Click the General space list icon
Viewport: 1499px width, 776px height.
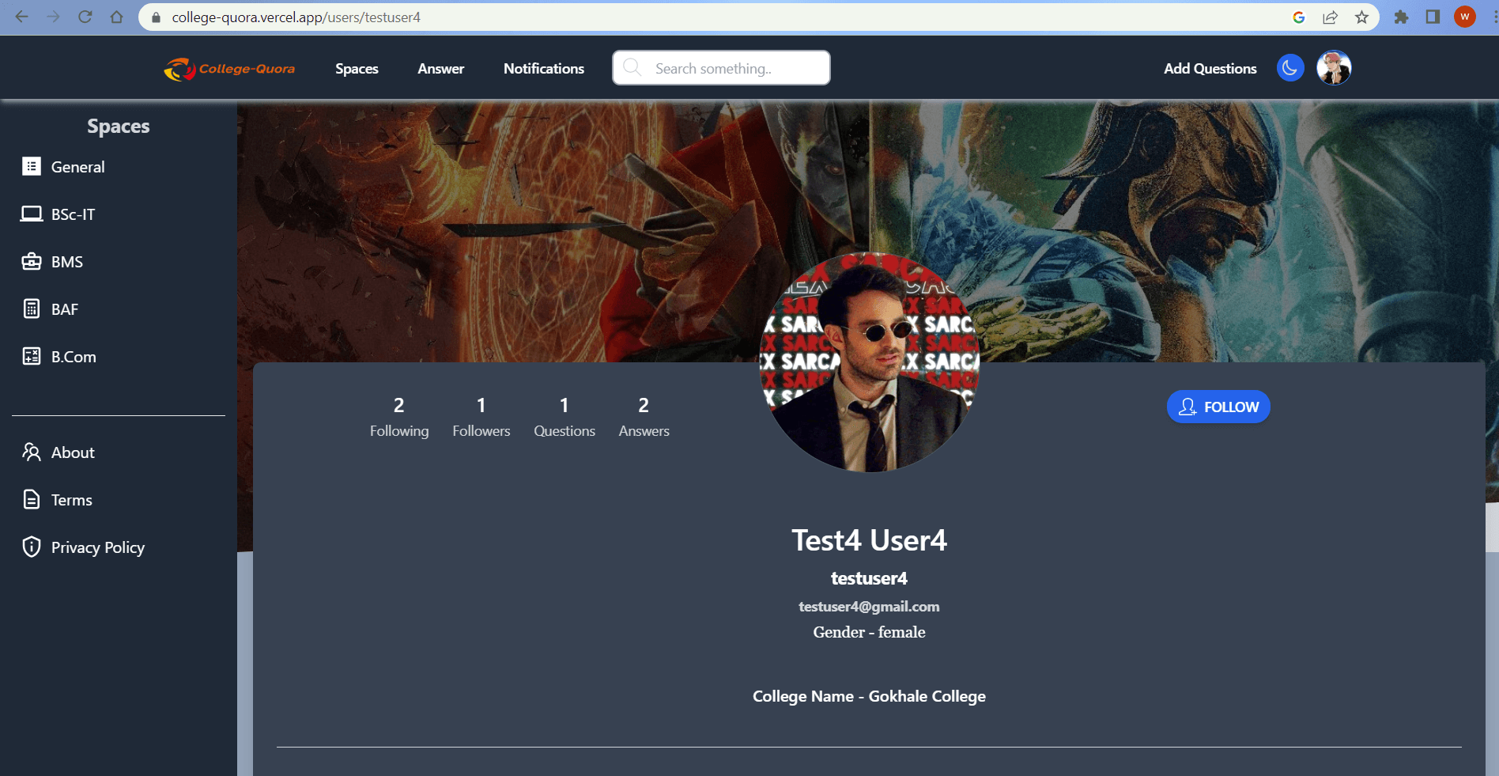32,166
